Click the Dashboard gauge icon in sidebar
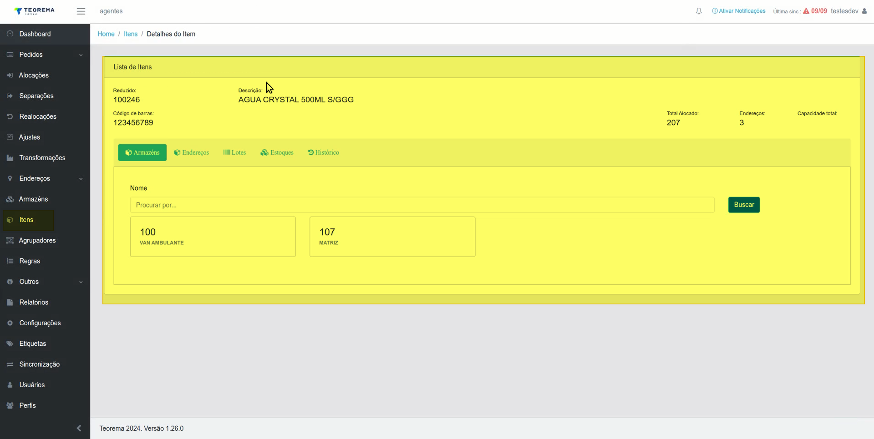 click(x=10, y=34)
